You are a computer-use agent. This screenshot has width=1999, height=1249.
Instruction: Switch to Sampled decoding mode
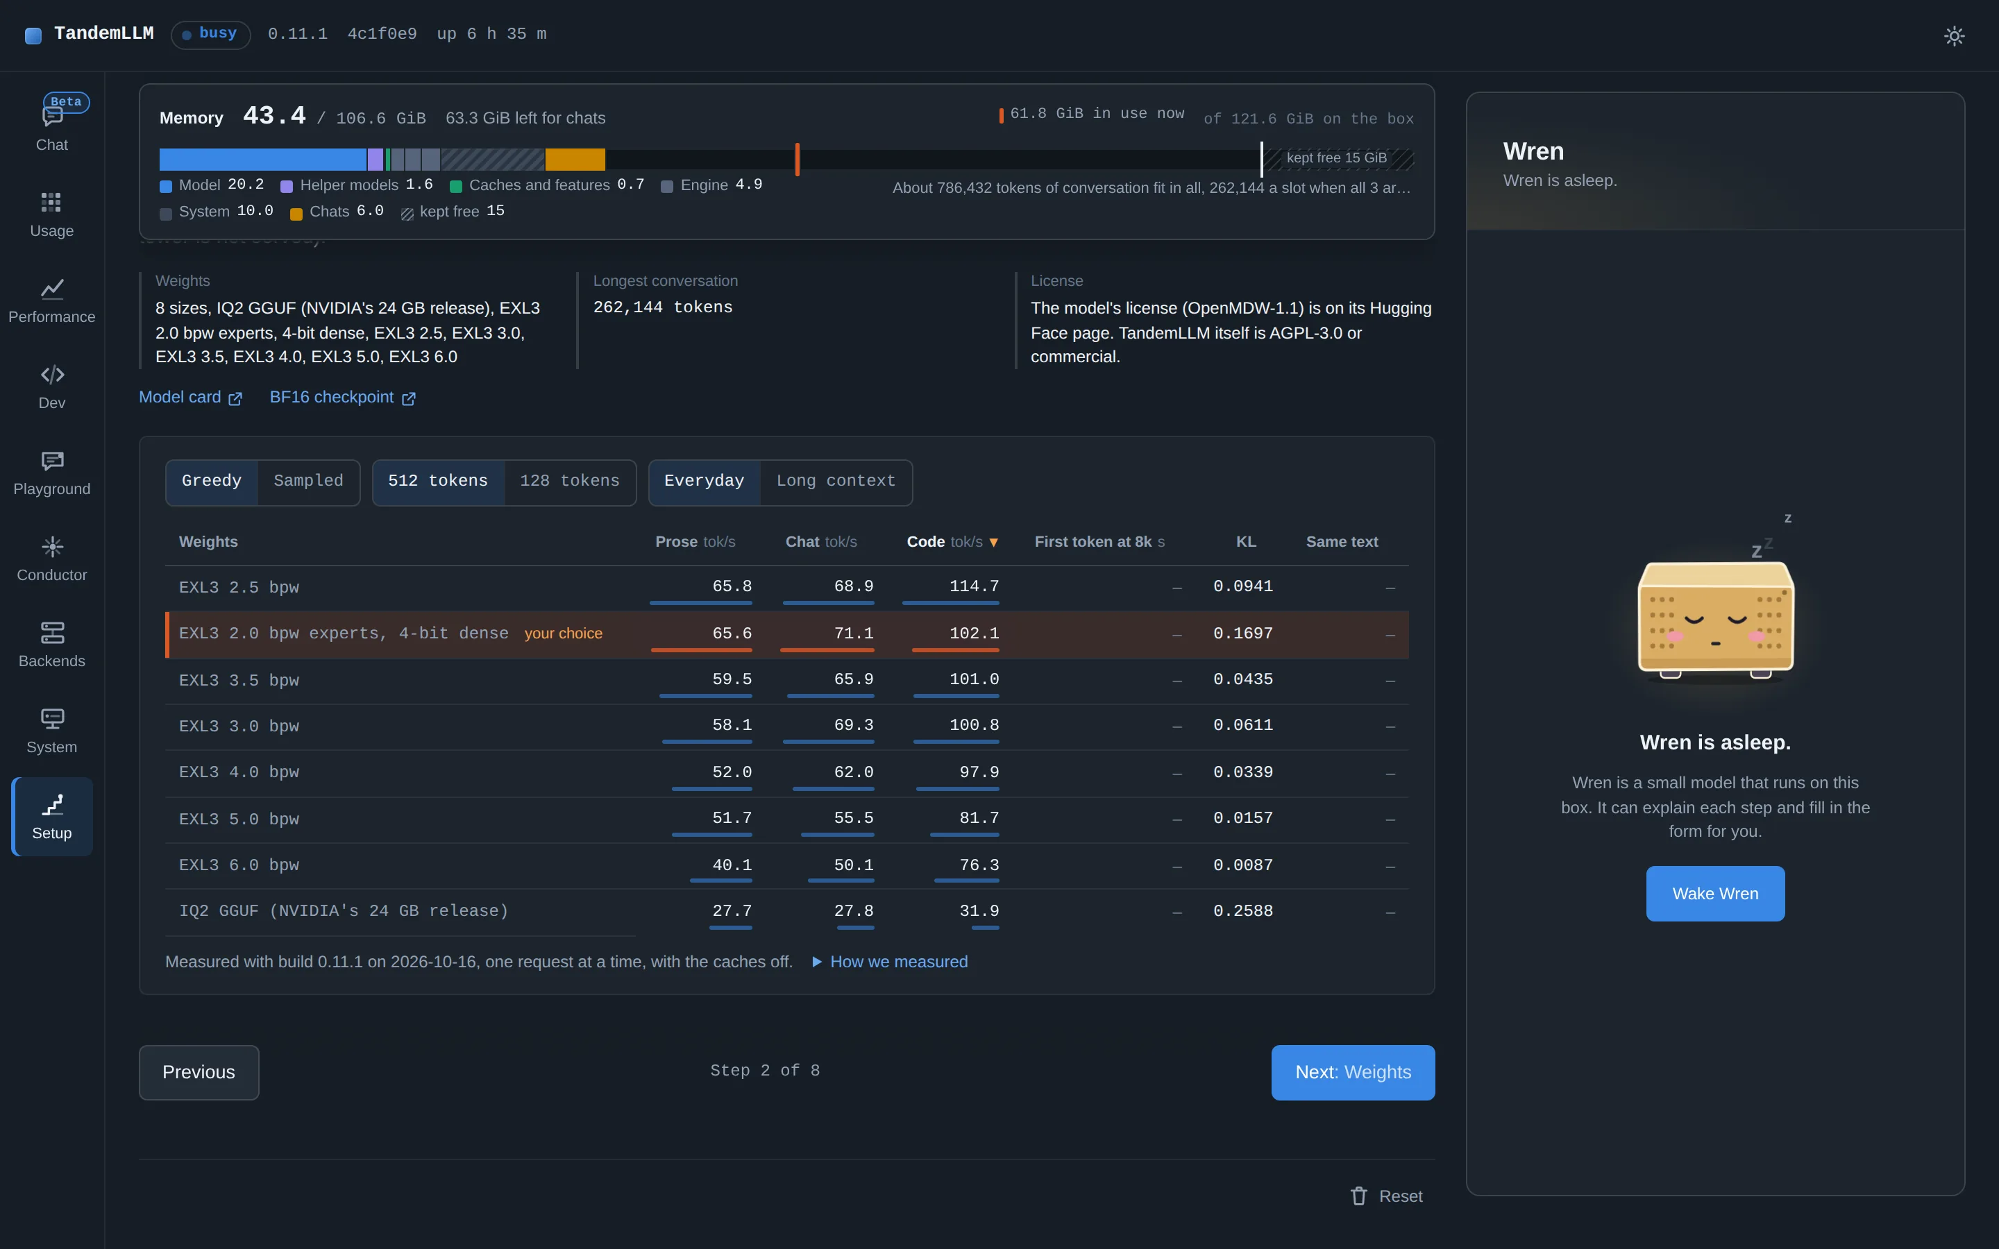coord(308,482)
